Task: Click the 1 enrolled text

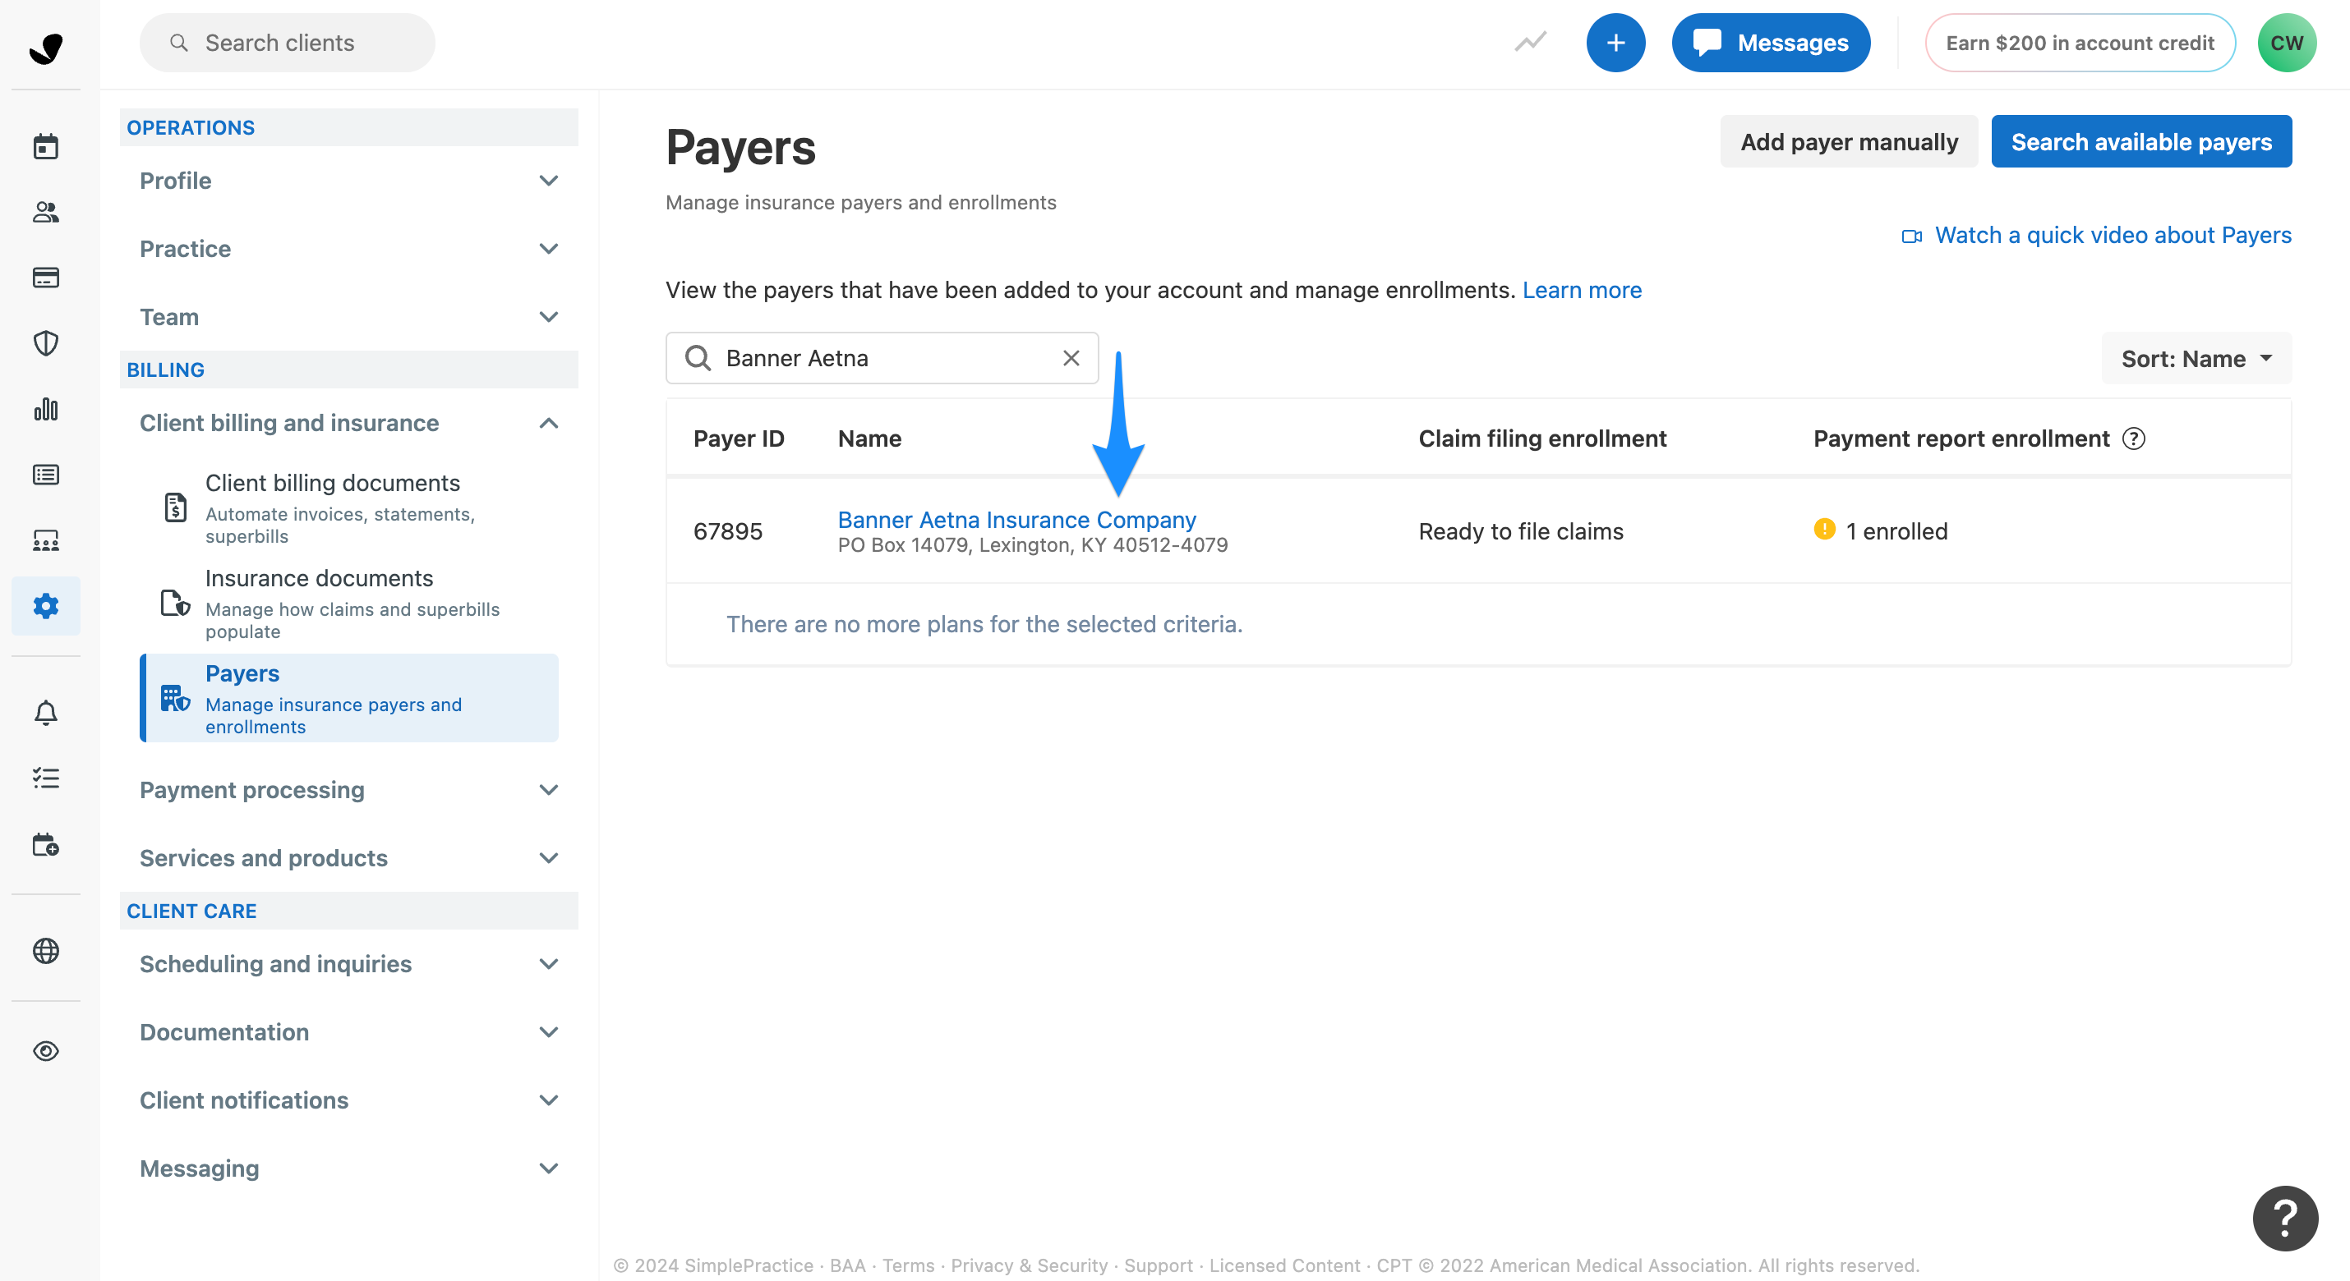Action: [x=1896, y=530]
